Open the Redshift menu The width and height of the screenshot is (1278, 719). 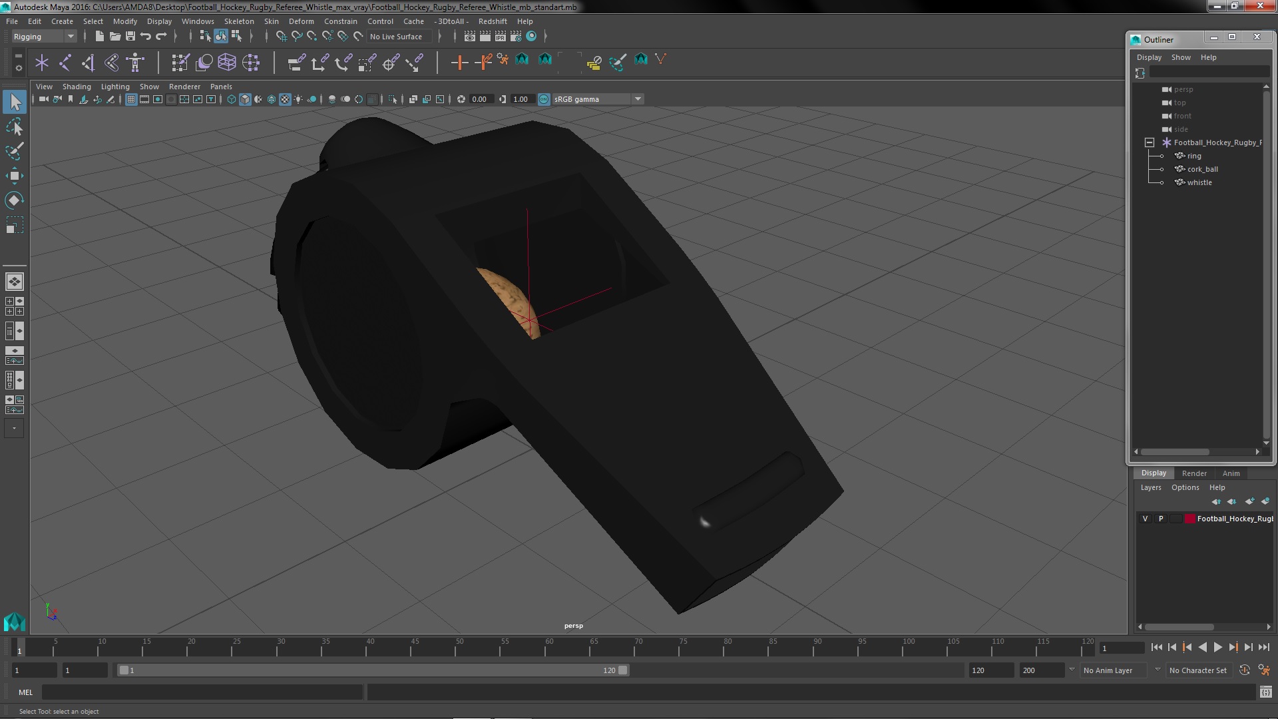coord(493,21)
